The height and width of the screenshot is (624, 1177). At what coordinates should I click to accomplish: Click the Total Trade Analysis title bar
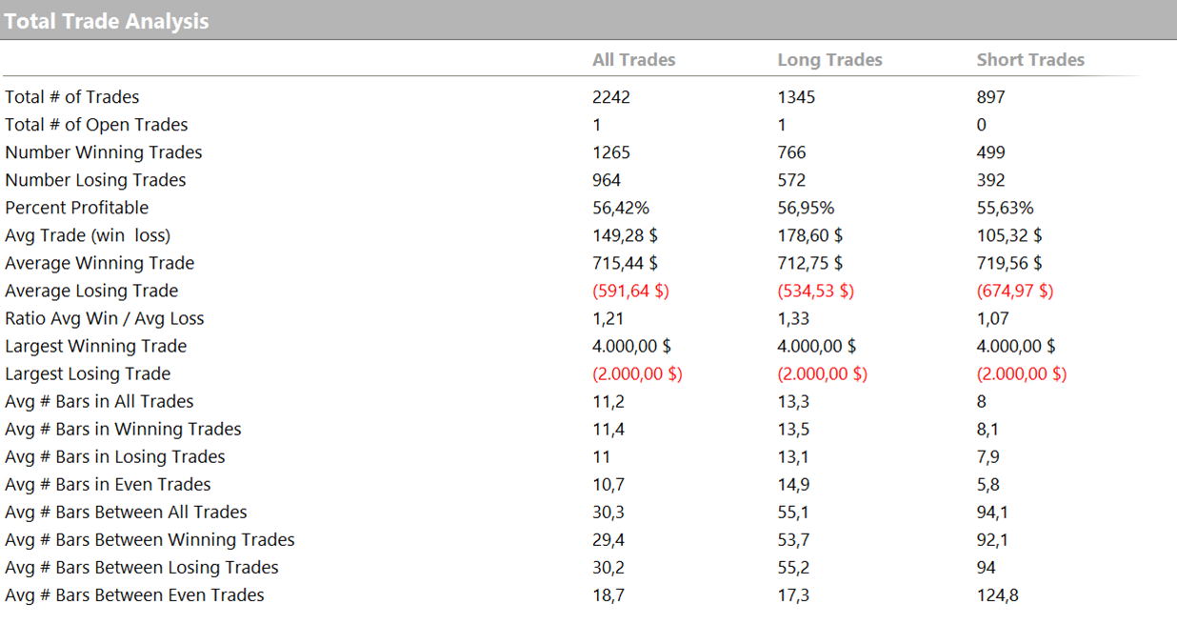(107, 21)
